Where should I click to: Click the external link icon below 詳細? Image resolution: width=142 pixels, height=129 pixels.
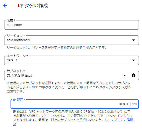[14, 124]
